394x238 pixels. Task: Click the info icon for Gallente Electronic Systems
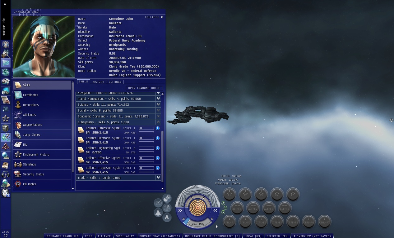pos(158,138)
